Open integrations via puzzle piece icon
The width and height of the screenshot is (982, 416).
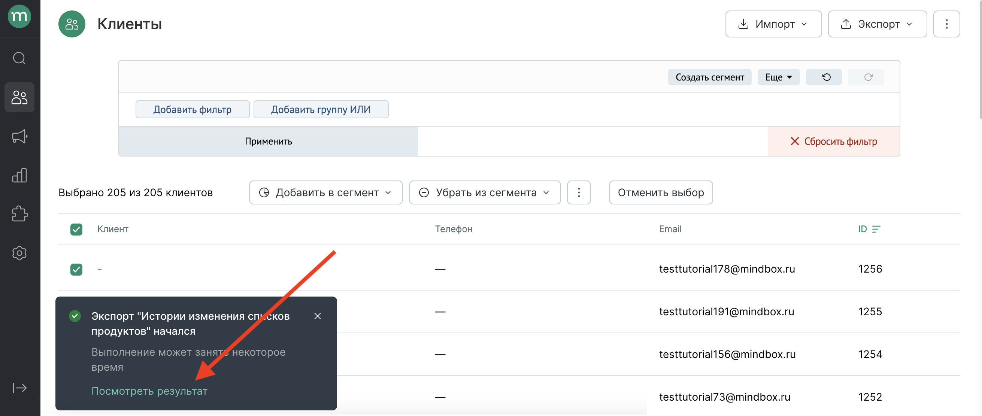19,214
